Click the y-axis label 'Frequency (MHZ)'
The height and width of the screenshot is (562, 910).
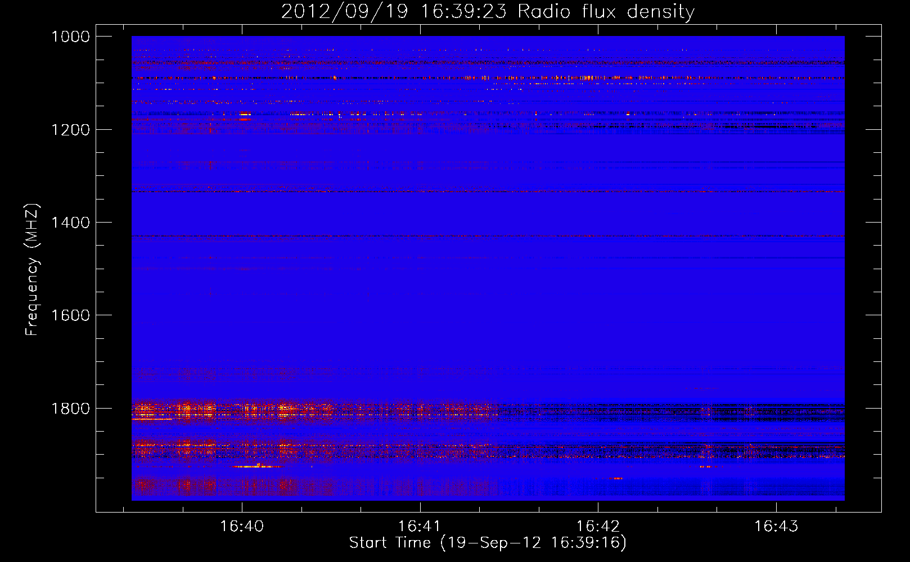[x=33, y=269]
